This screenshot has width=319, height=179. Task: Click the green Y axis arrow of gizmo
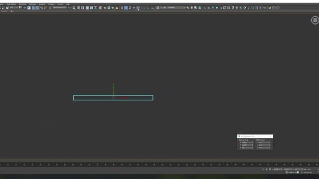113,88
